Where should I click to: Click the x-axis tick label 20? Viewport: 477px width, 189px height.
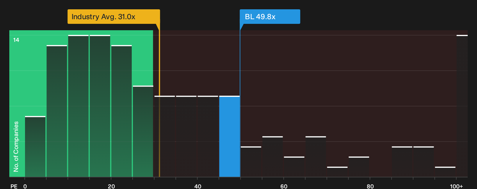tap(111, 186)
